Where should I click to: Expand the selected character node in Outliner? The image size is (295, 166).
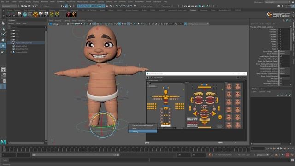[11, 43]
